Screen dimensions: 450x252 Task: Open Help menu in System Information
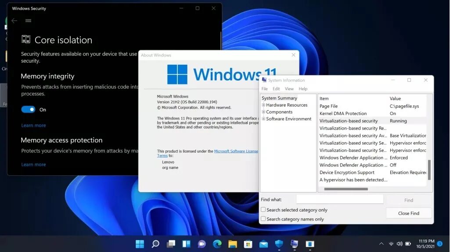tap(303, 89)
